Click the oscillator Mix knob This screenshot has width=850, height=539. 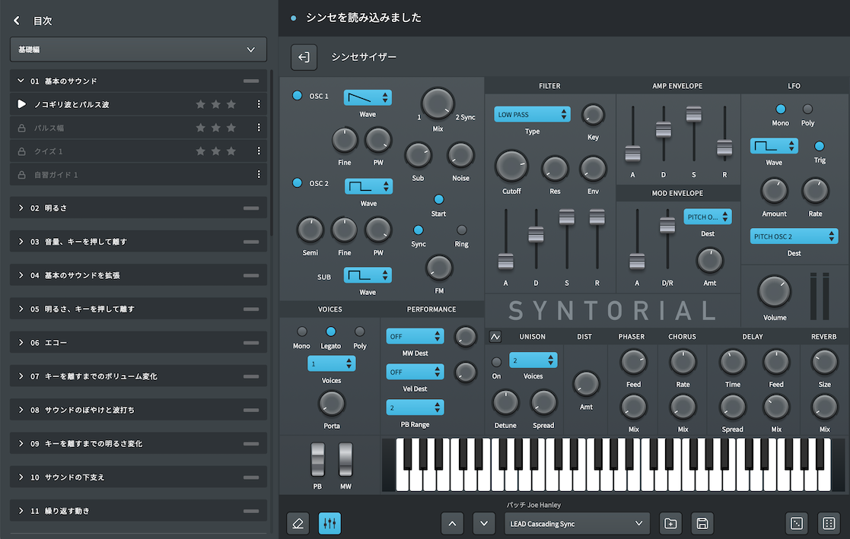pos(438,103)
